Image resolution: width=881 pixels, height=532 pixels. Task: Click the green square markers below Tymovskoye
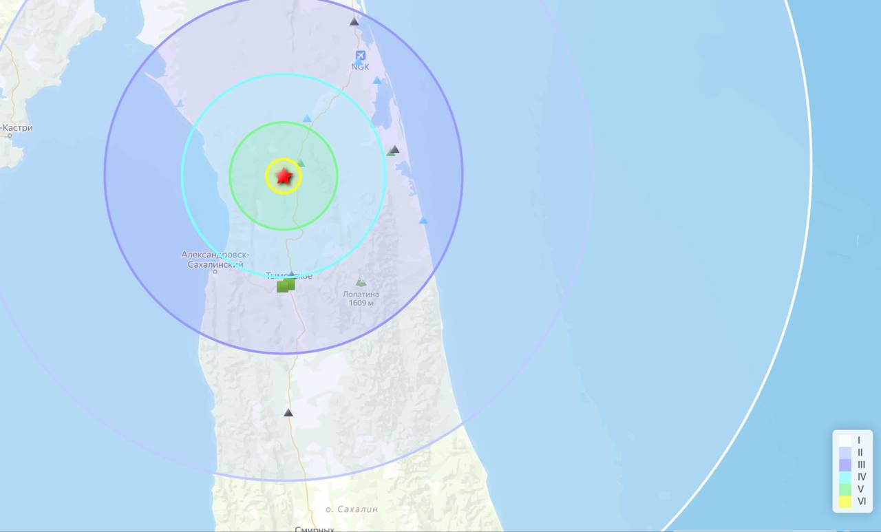[286, 286]
